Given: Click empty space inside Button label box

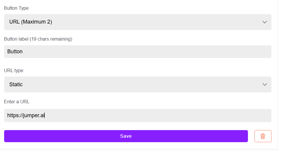Looking at the screenshot, I should tap(147, 52).
